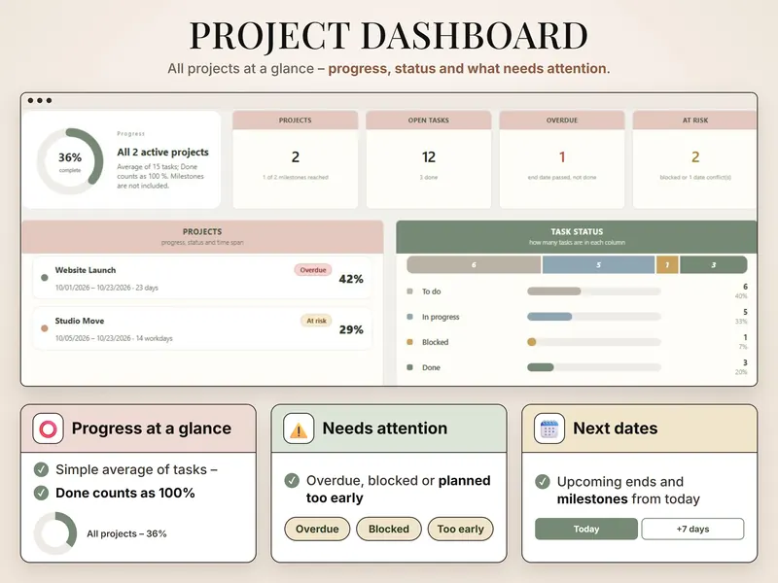Click the 20% figure in Done row
The width and height of the screenshot is (778, 583).
(x=741, y=372)
